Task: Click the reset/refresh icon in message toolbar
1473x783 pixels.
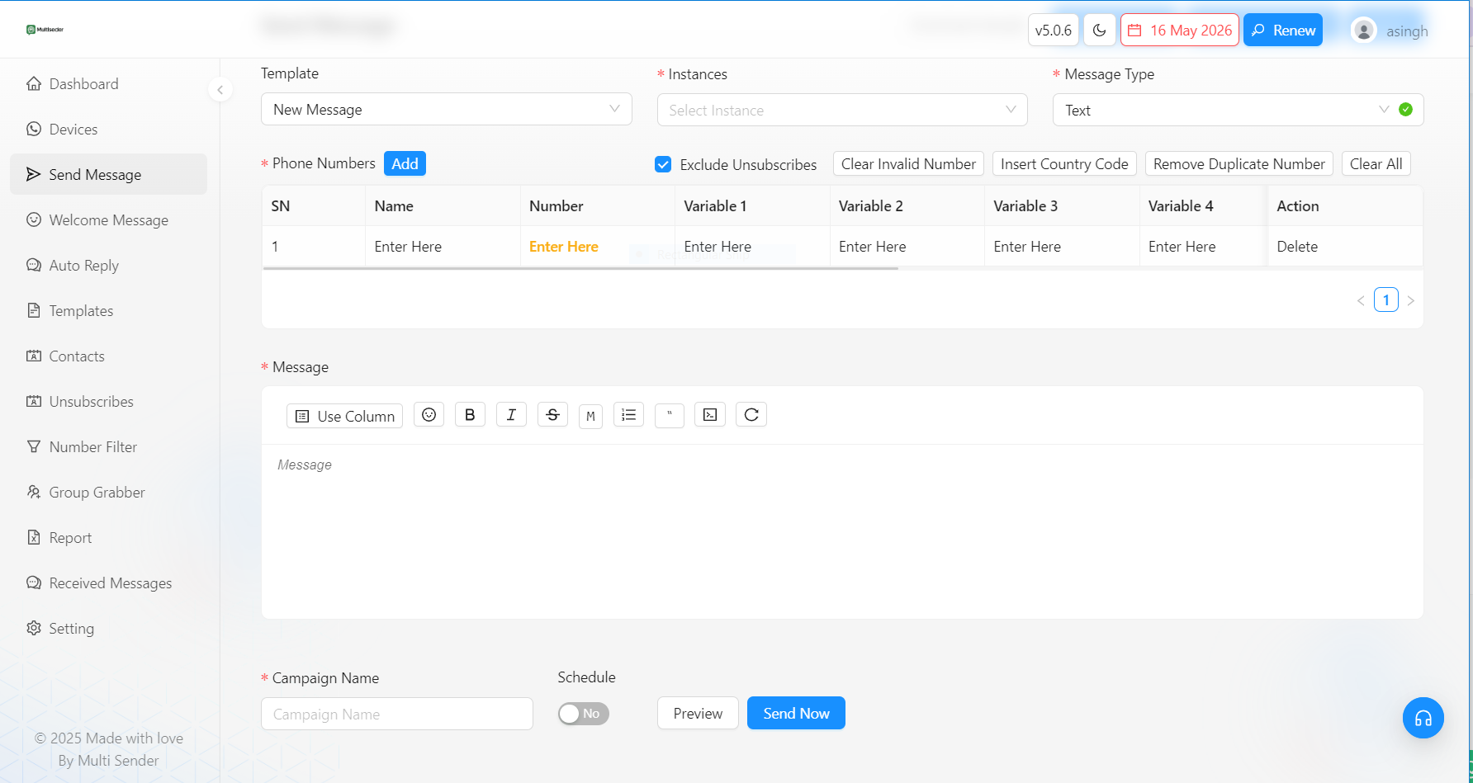Action: 751,415
